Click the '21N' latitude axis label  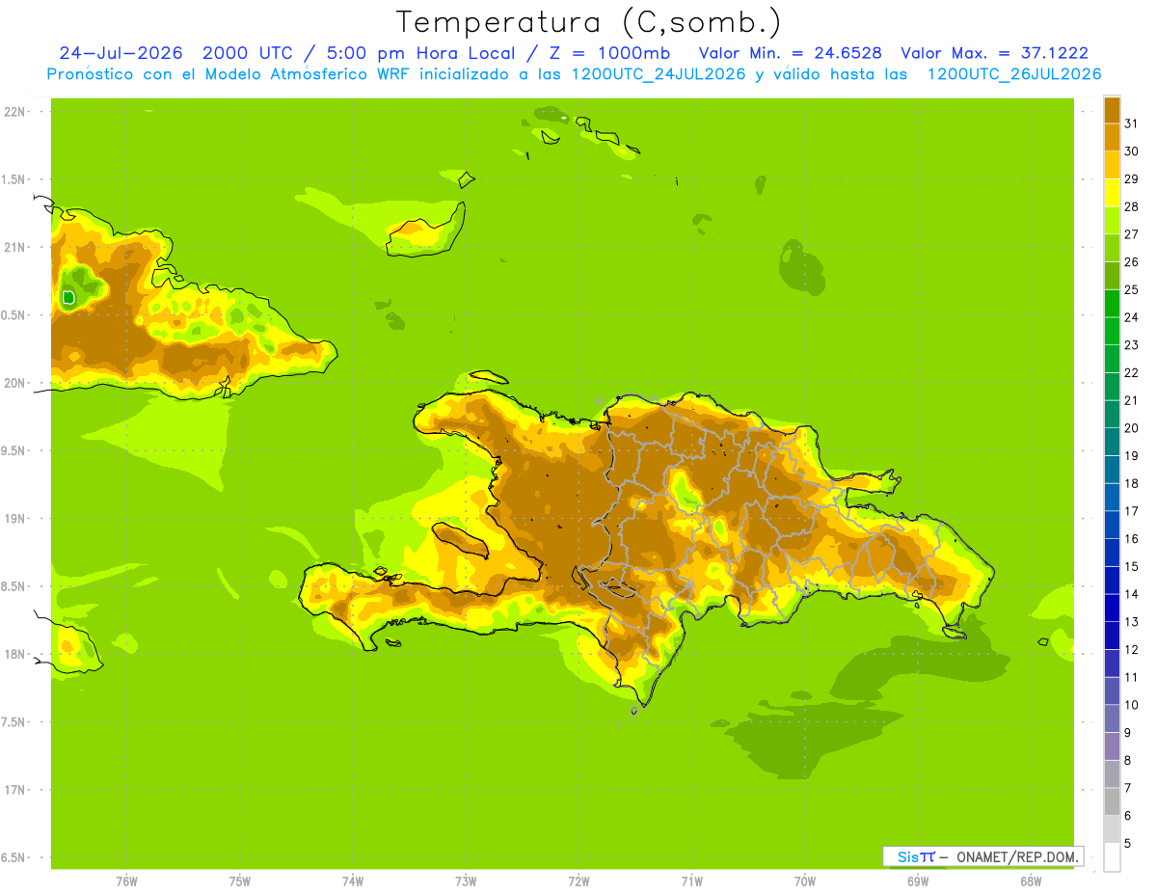click(x=14, y=247)
